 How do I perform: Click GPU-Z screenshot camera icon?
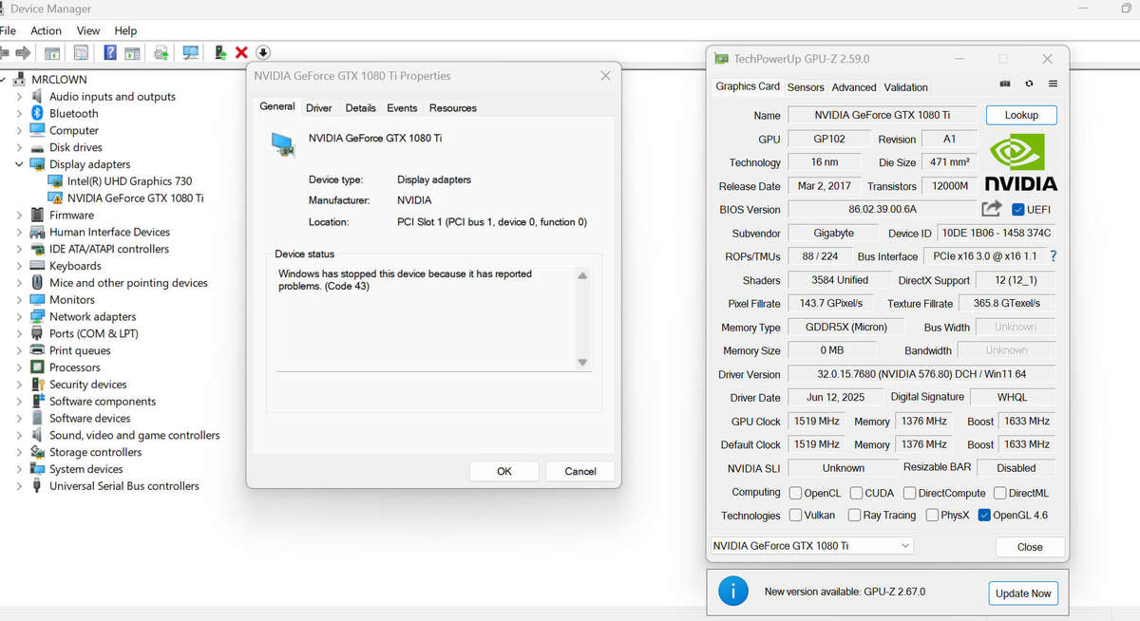click(x=1005, y=85)
